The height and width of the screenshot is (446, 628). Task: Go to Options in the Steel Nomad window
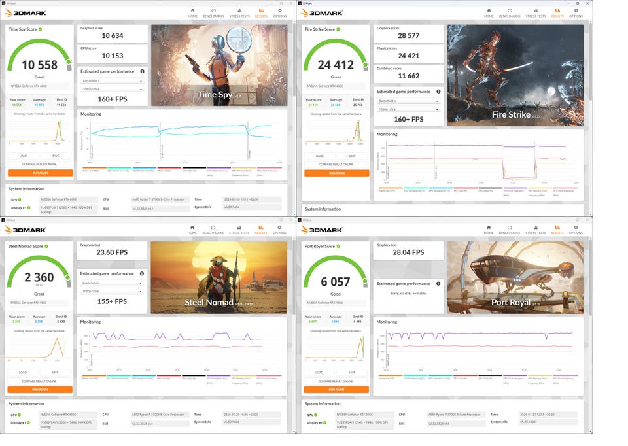click(x=279, y=230)
